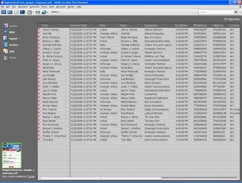Sort by the Officephone column header
Screen dimensions: 242x183
[x=202, y=25]
